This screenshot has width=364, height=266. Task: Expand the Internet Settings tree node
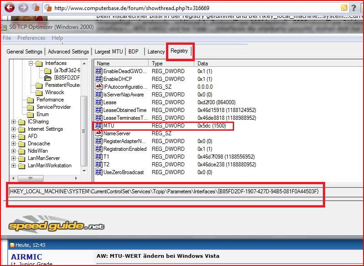tap(13, 129)
